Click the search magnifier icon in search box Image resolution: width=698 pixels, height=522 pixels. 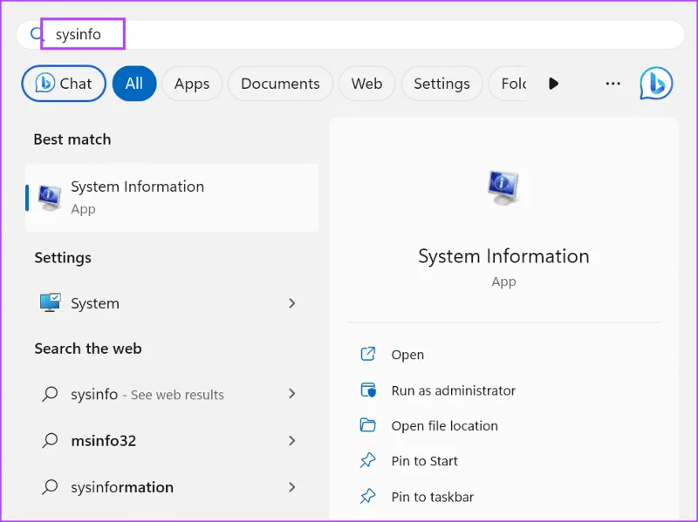click(x=36, y=34)
